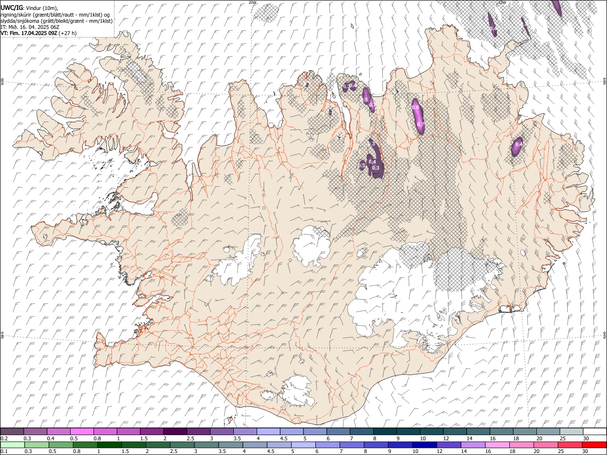Click the 20W longitude label
The image size is (607, 455).
[x=252, y=2]
